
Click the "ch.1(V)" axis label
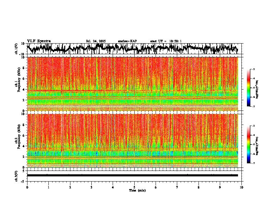[x=16, y=49]
